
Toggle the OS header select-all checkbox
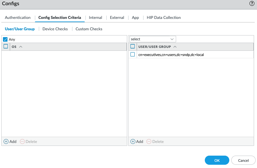[6, 47]
